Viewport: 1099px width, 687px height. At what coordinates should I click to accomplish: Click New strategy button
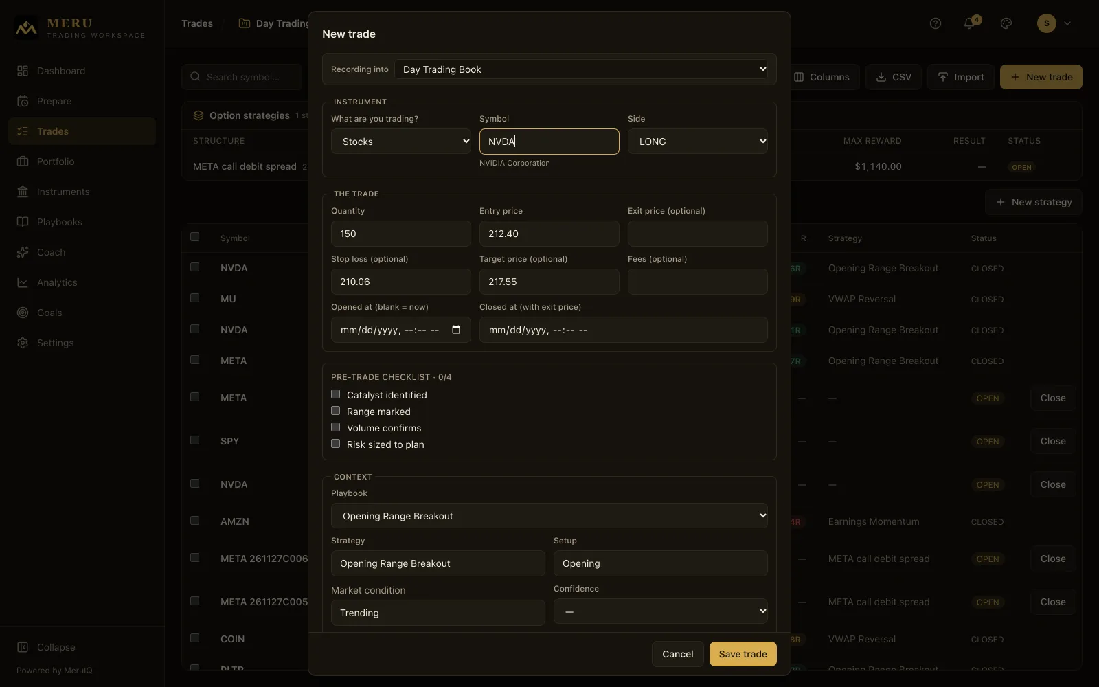1034,202
